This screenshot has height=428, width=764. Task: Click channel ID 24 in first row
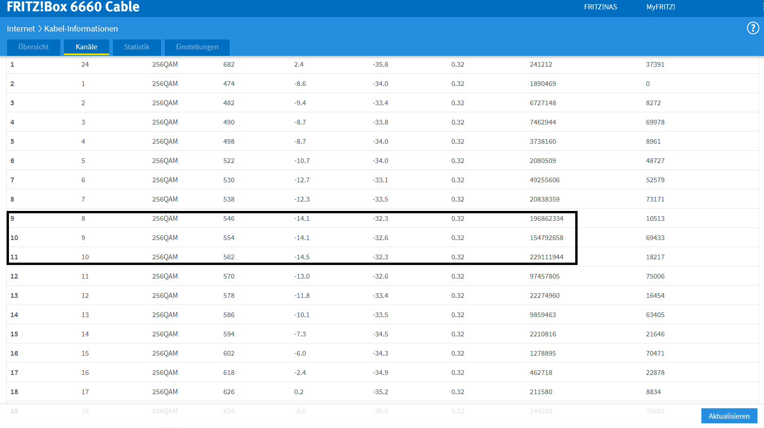pos(85,64)
